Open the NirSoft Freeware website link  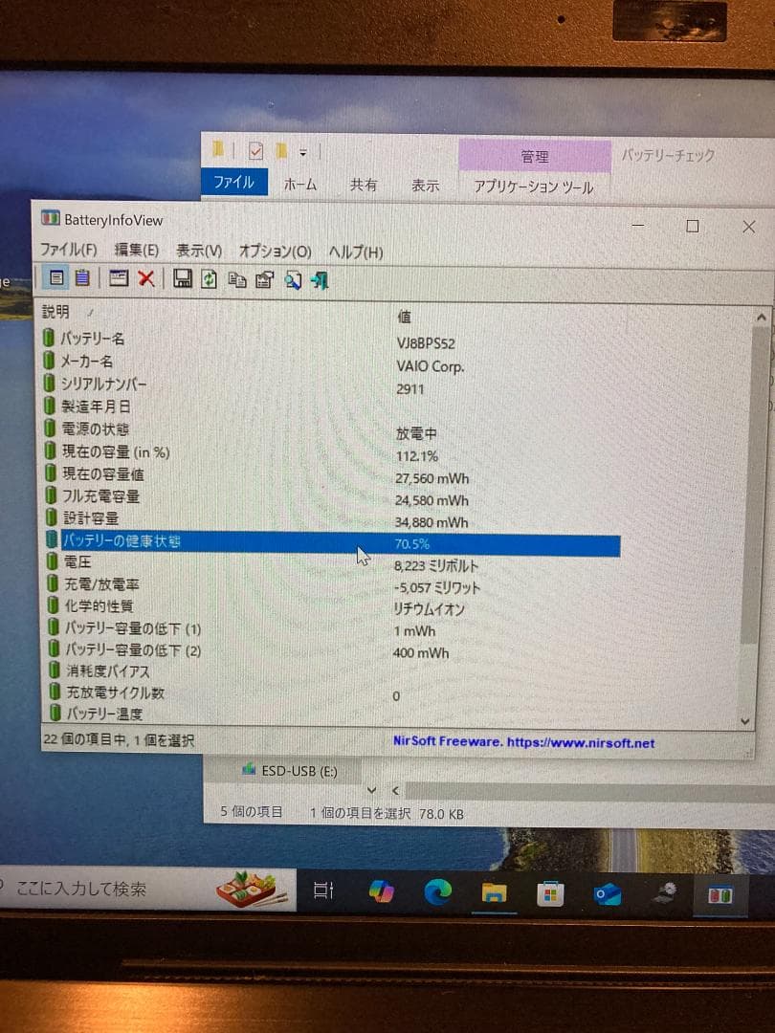point(524,742)
